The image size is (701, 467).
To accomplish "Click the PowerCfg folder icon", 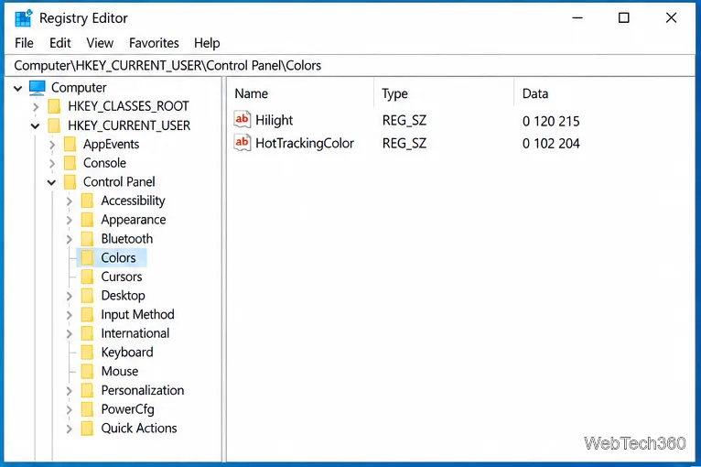I will click(88, 409).
